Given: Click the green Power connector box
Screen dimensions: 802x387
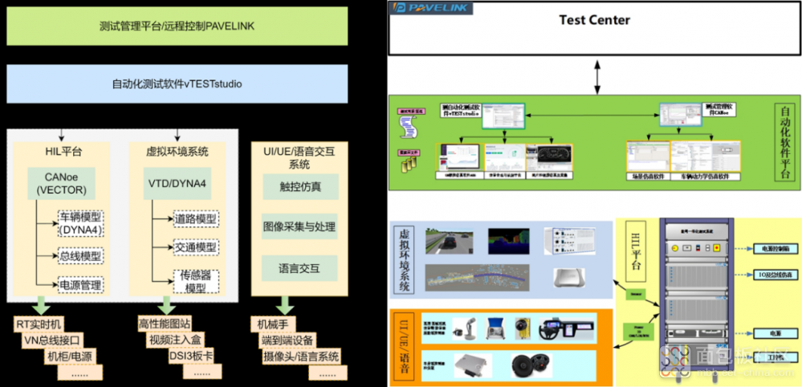Looking at the screenshot, I should [637, 332].
